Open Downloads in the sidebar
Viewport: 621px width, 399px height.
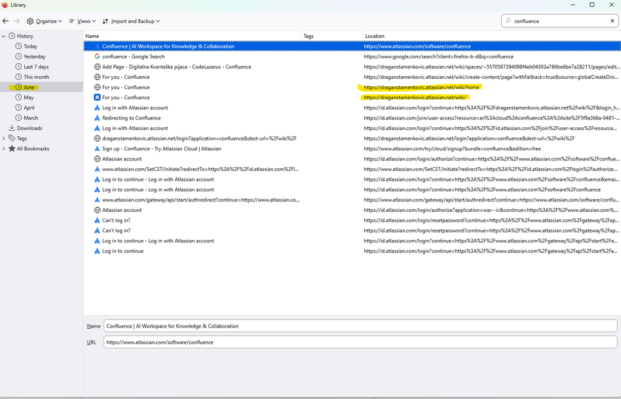coord(29,128)
